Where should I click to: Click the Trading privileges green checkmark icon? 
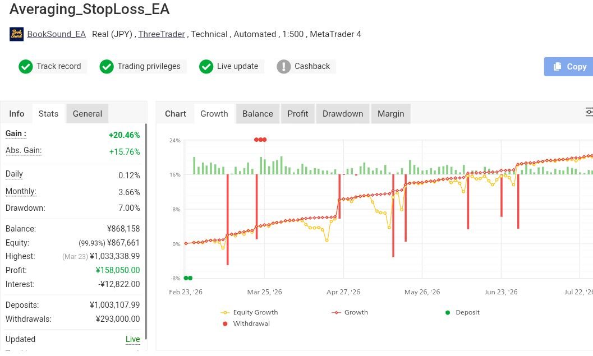107,67
